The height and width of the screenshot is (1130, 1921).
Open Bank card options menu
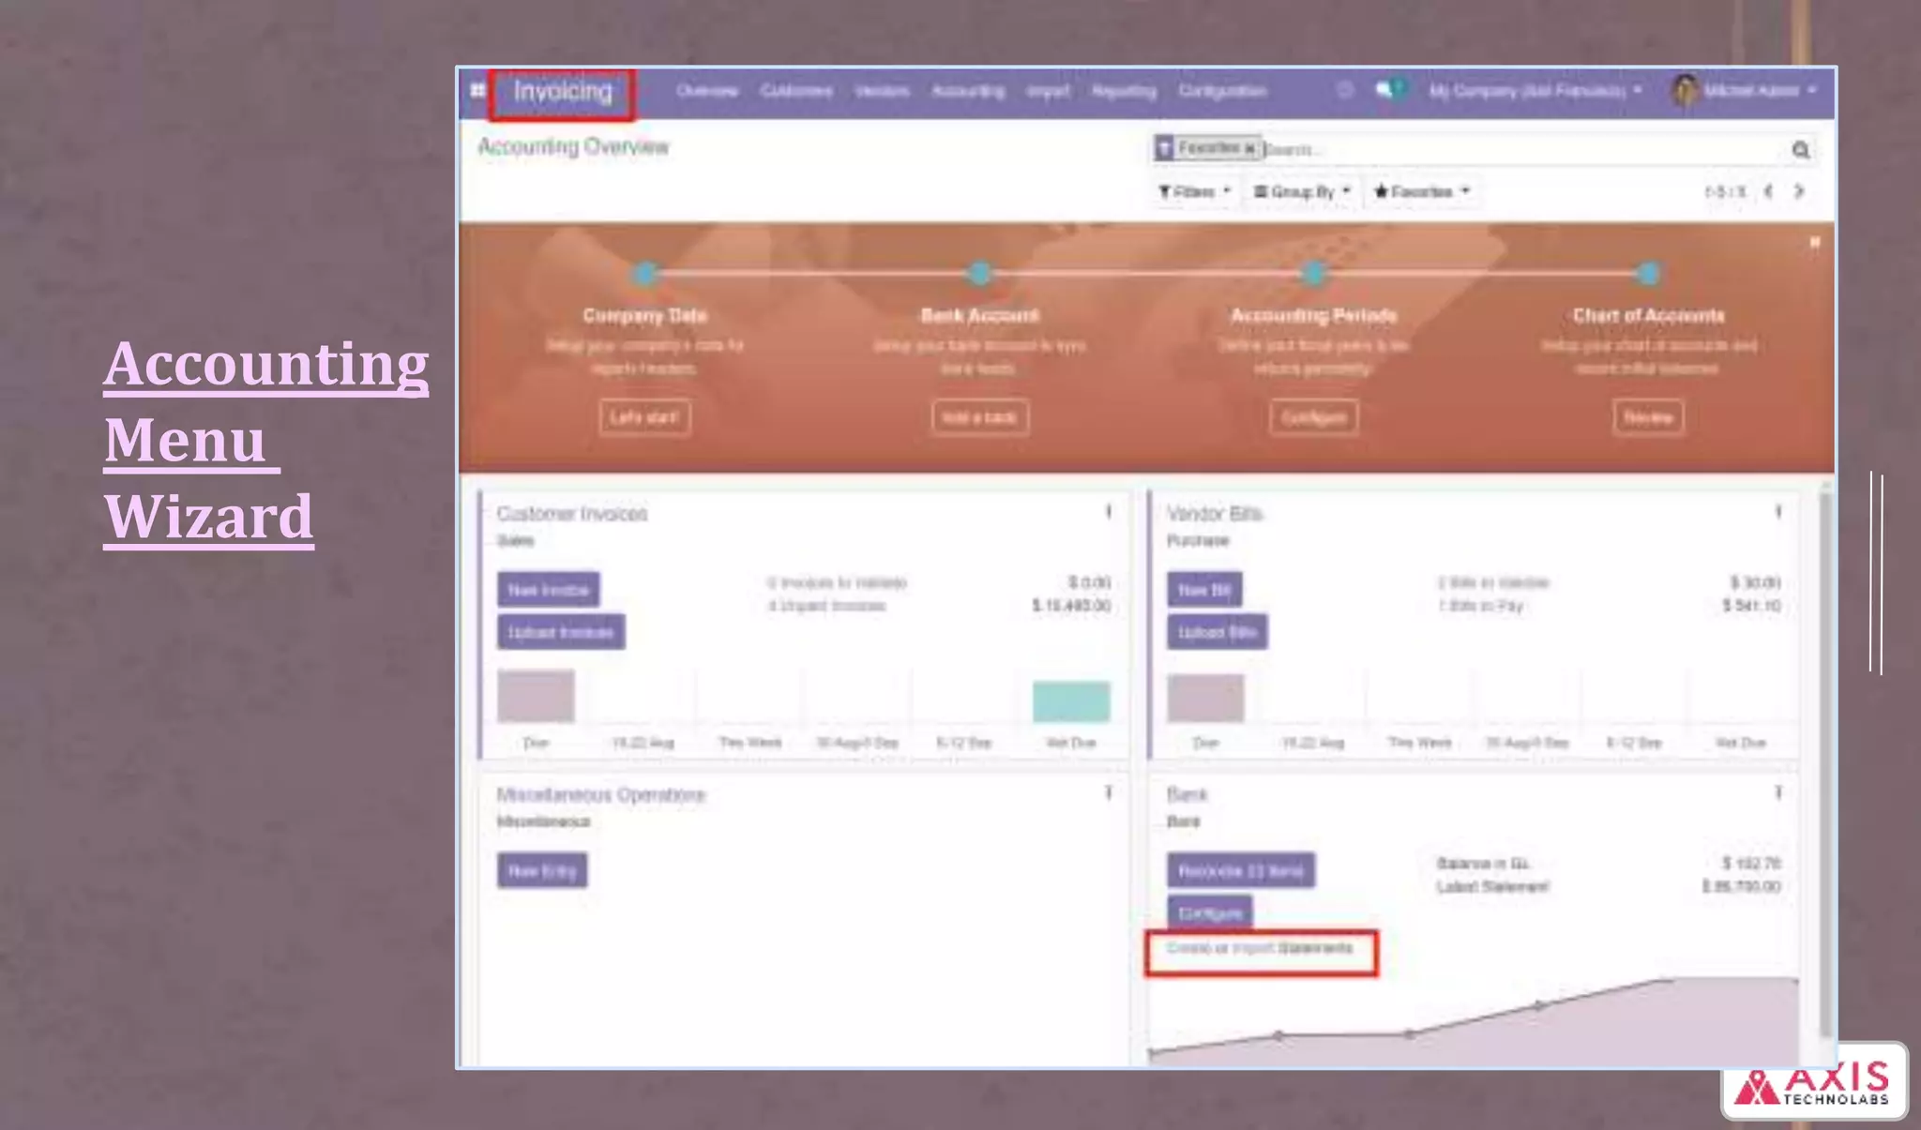click(x=1777, y=793)
